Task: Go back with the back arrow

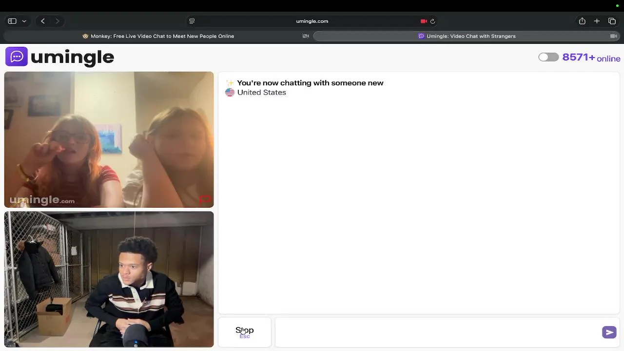Action: point(43,21)
